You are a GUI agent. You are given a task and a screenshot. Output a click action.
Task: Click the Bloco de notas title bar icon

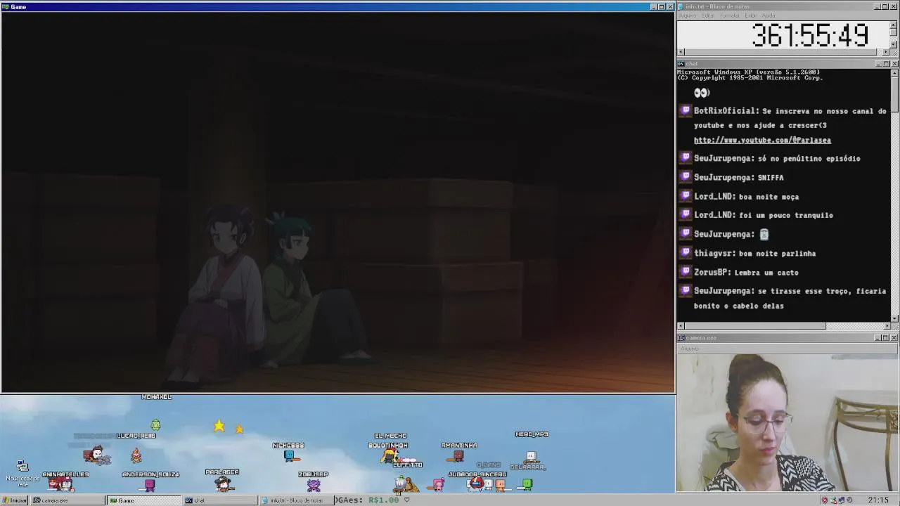click(681, 7)
